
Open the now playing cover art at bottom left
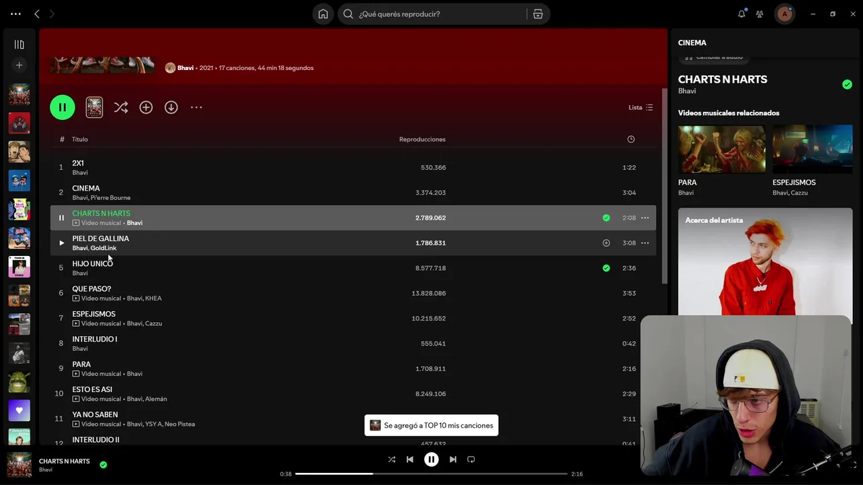19,465
